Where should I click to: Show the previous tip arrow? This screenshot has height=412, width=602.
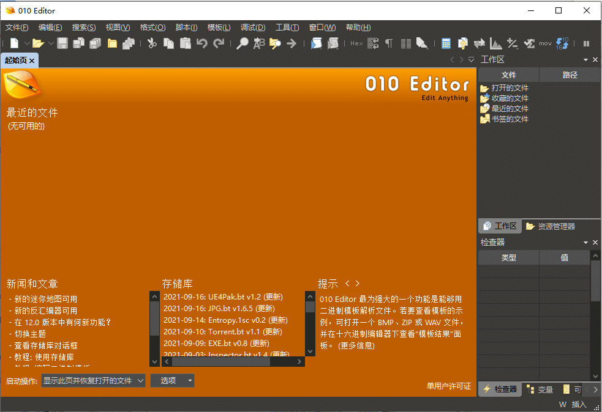coord(347,283)
